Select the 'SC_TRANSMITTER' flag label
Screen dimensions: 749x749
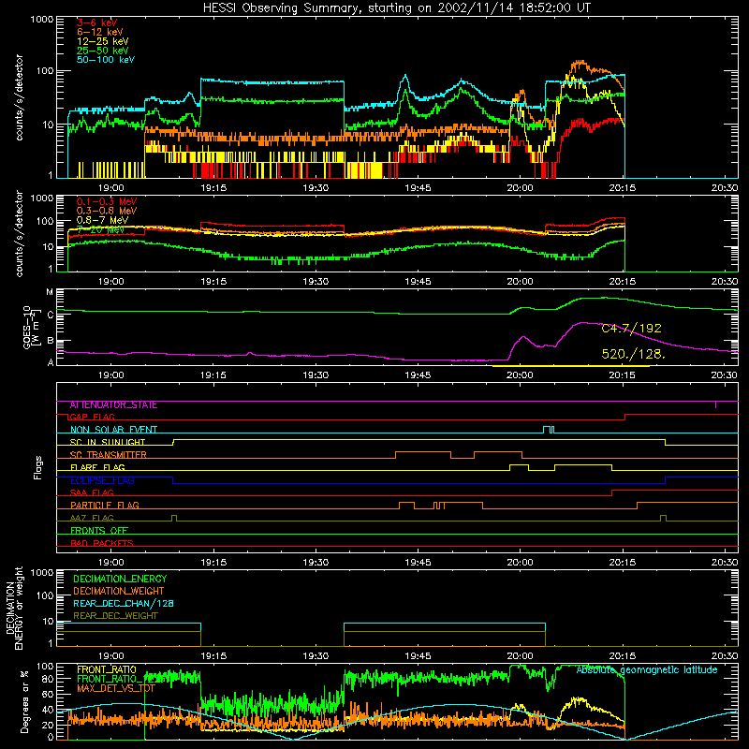[109, 455]
